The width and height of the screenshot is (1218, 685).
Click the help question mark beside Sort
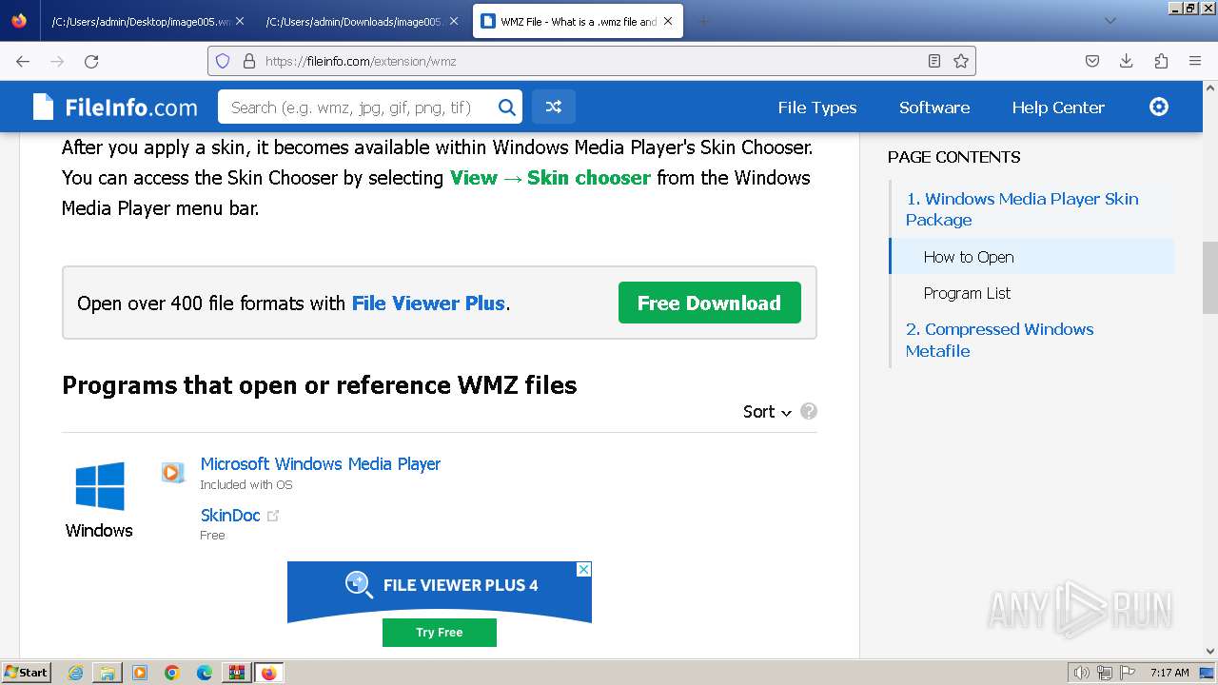coord(809,411)
